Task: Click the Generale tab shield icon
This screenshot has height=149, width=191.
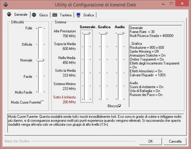Action: pos(9,15)
